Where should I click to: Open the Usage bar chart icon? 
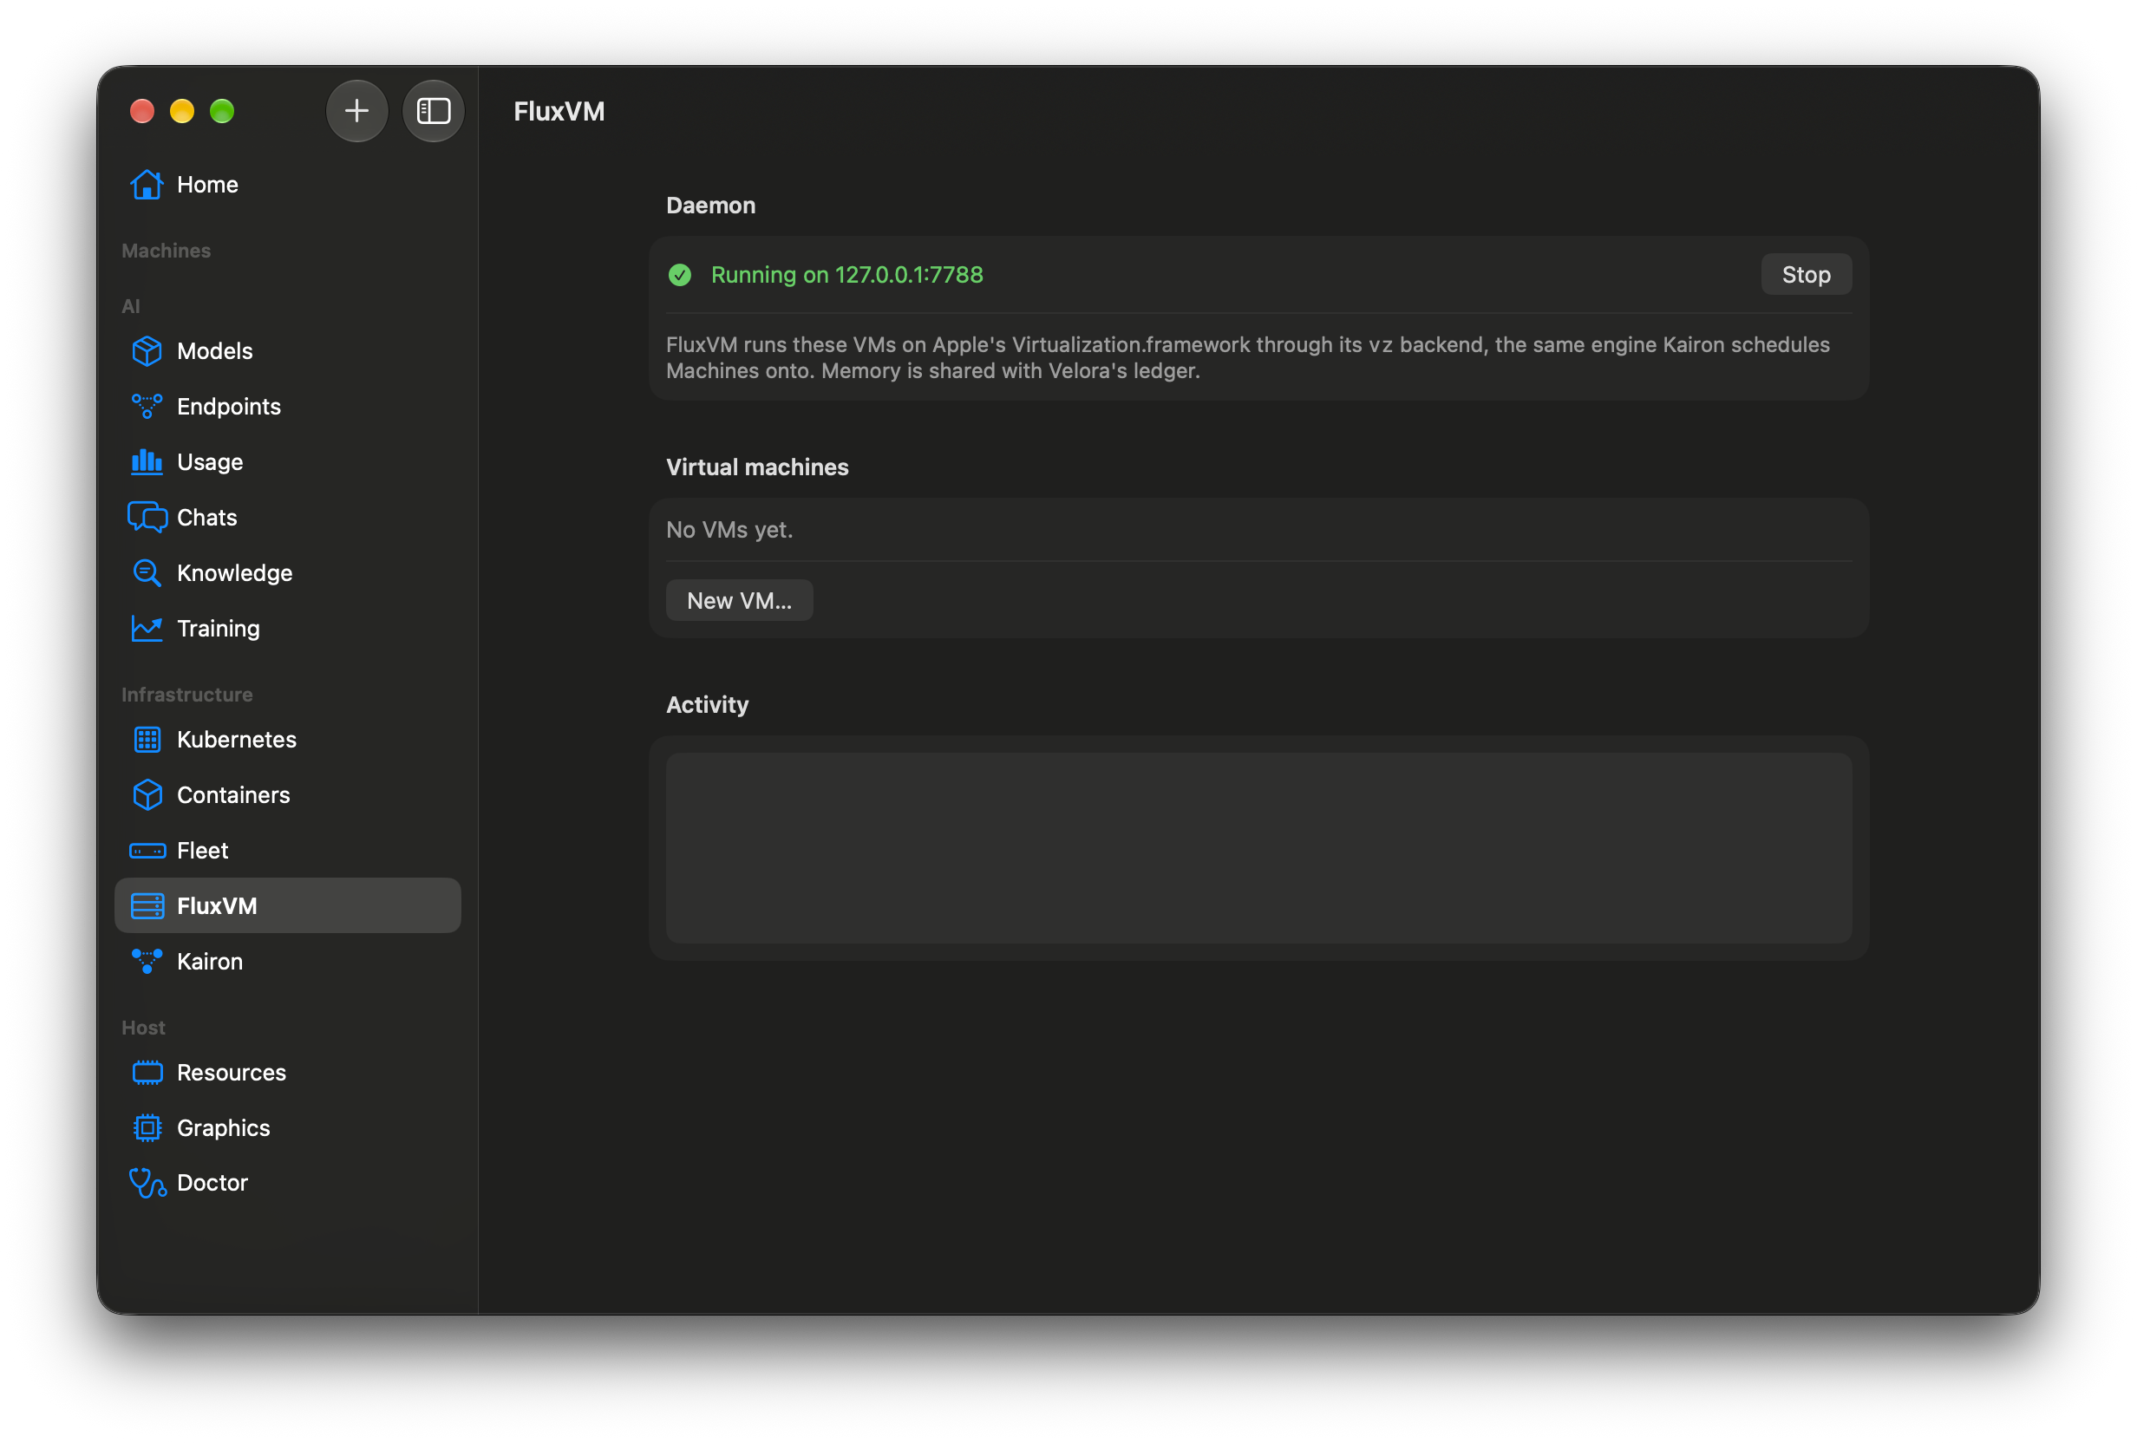coord(147,461)
